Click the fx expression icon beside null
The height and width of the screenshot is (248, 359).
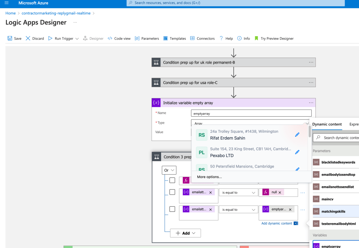tap(266, 192)
